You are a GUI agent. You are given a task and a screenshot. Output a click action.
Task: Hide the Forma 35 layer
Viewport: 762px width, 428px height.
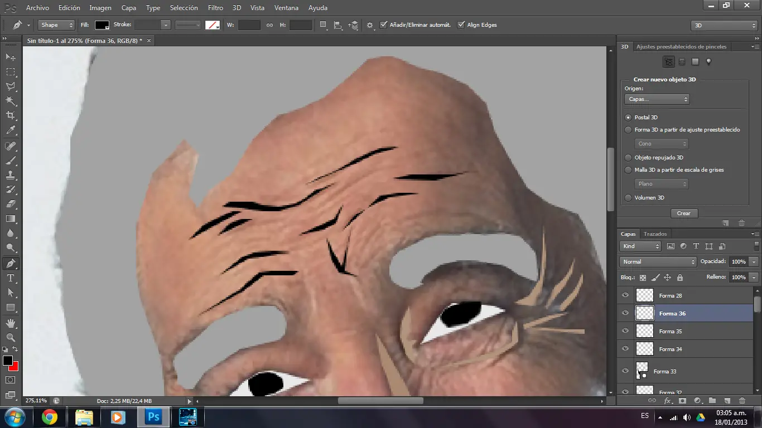coord(625,331)
